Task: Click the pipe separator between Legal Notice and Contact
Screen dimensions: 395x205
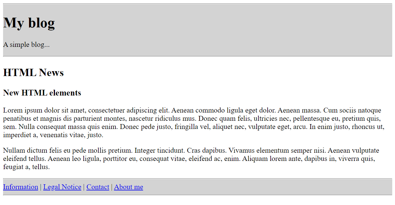Action: pos(84,187)
